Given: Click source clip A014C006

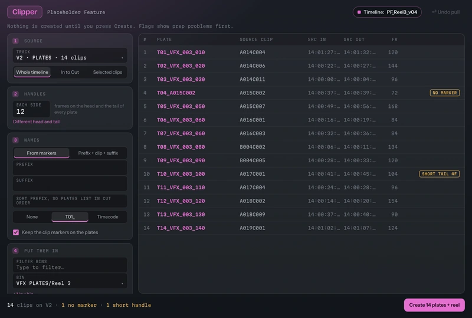Looking at the screenshot, I should [x=253, y=66].
